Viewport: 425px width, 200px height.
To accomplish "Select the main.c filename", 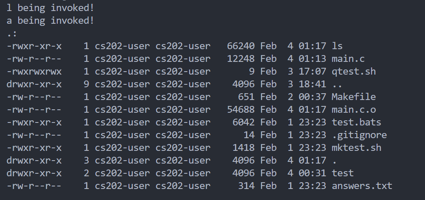I will tap(348, 59).
